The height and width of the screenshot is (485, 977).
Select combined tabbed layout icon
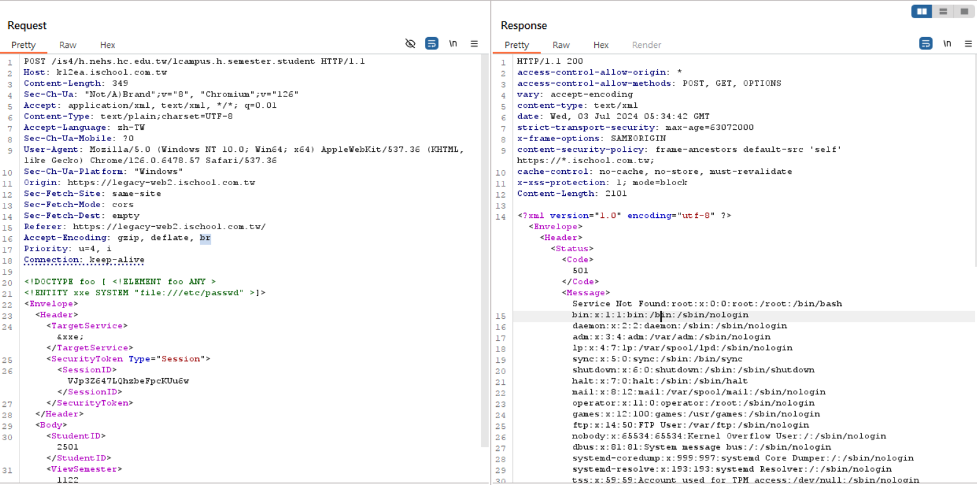(x=964, y=11)
